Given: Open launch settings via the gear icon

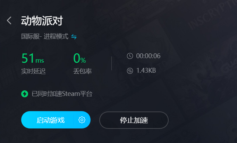Looking at the screenshot, I should [x=82, y=120].
